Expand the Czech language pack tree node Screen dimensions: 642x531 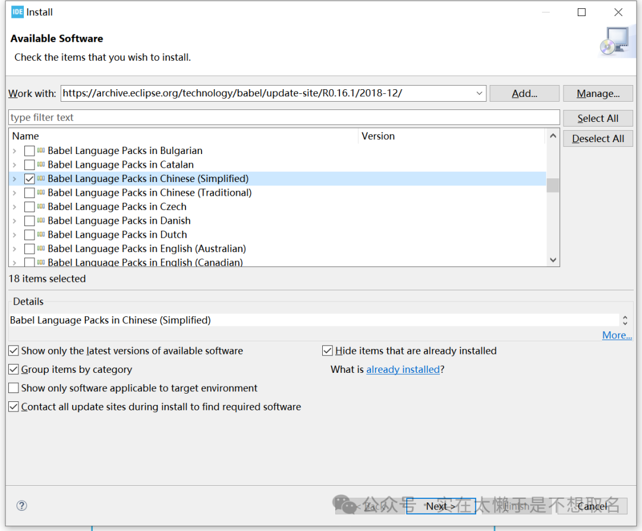(x=15, y=207)
